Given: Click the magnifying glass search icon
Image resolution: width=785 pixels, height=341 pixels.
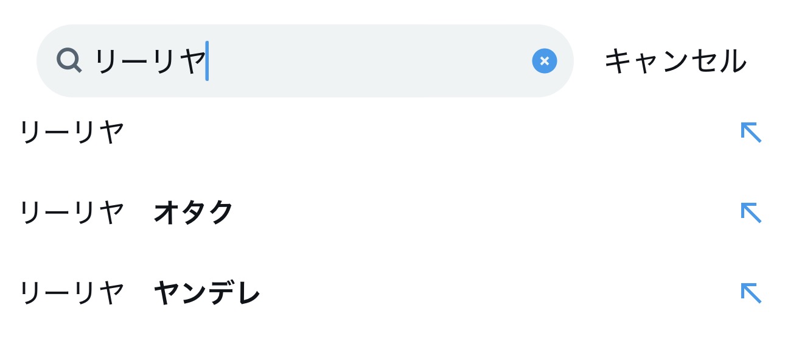Looking at the screenshot, I should click(69, 60).
